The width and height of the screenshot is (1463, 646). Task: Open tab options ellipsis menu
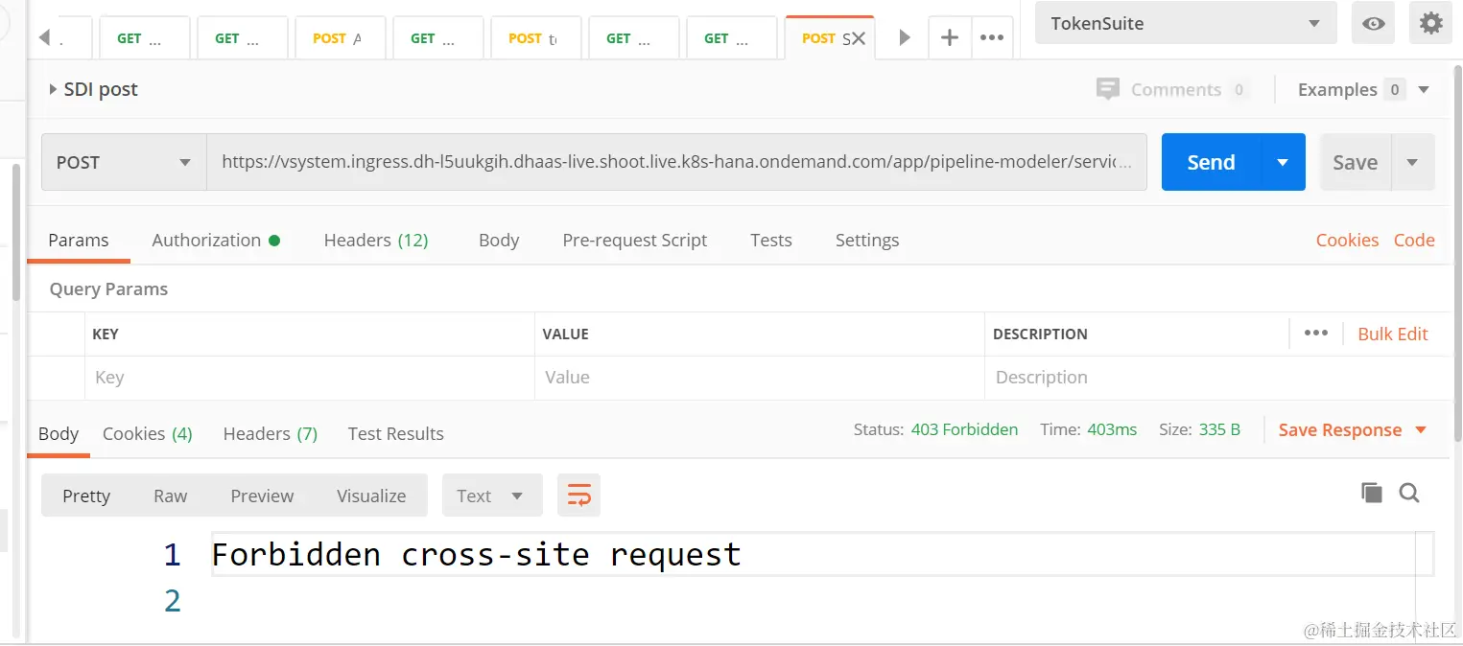coord(992,38)
